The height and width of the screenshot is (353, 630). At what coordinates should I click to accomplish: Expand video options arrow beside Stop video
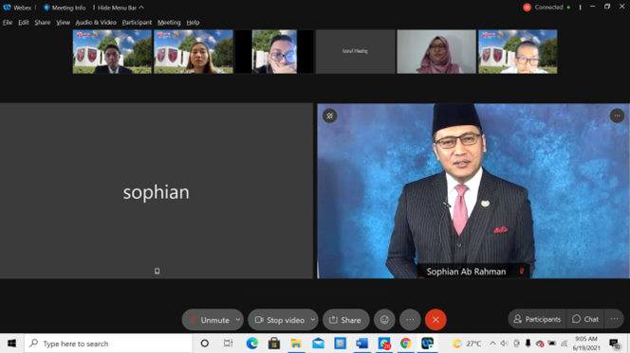pos(312,320)
